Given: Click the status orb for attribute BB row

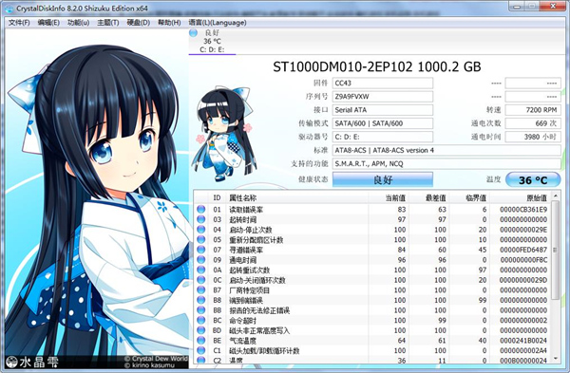Looking at the screenshot, I should 200,310.
